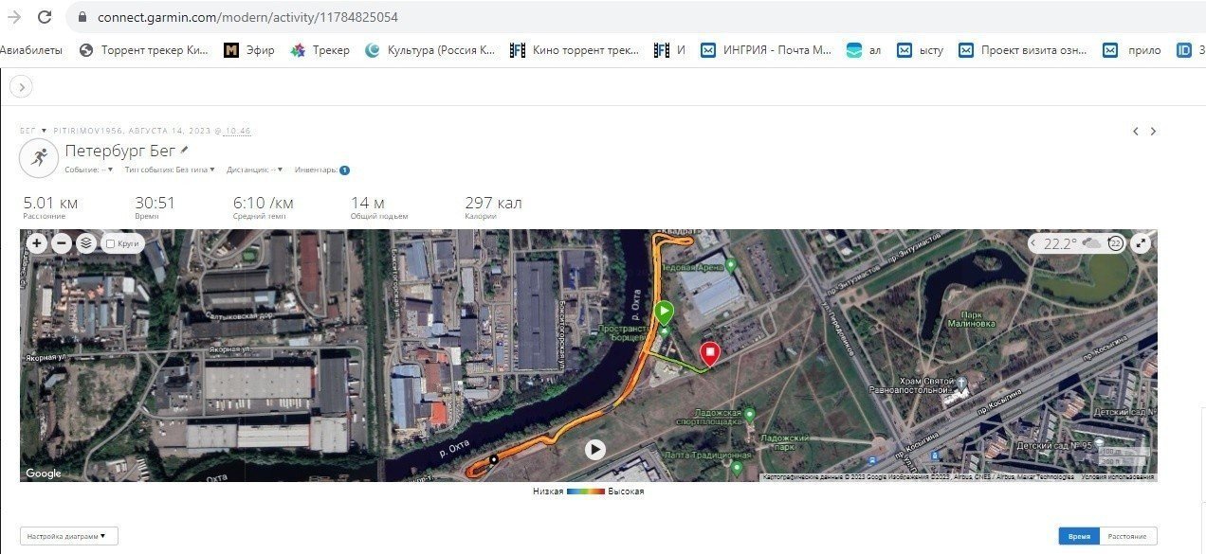
Task: Click the lap position dot on the route
Action: click(493, 460)
